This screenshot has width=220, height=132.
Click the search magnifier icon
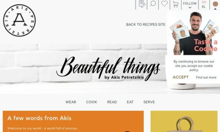click(x=153, y=4)
